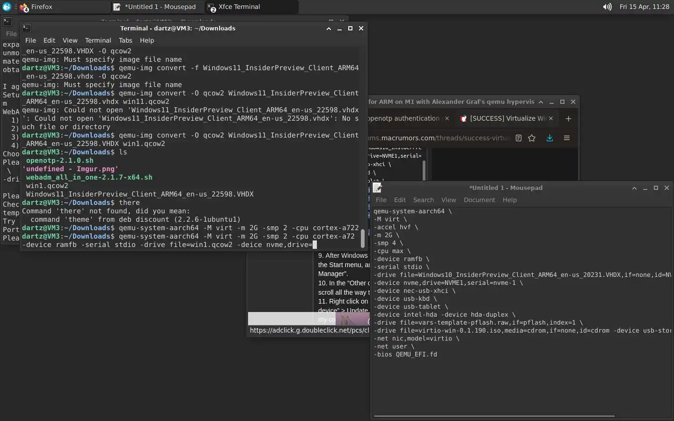
Task: Close the Firefox window
Action: tap(573, 102)
